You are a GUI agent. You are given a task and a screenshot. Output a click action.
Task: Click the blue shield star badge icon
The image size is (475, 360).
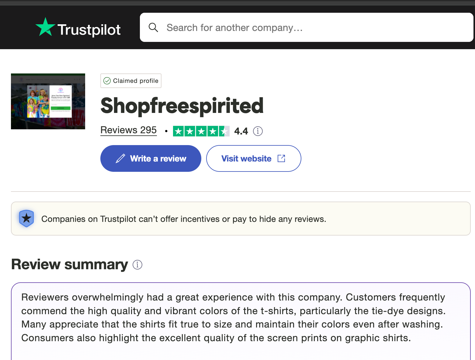point(26,218)
